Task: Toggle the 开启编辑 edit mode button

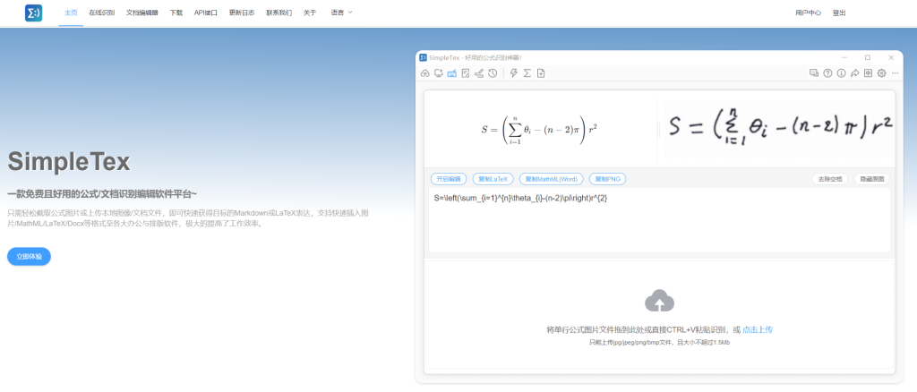Action: pyautogui.click(x=449, y=179)
